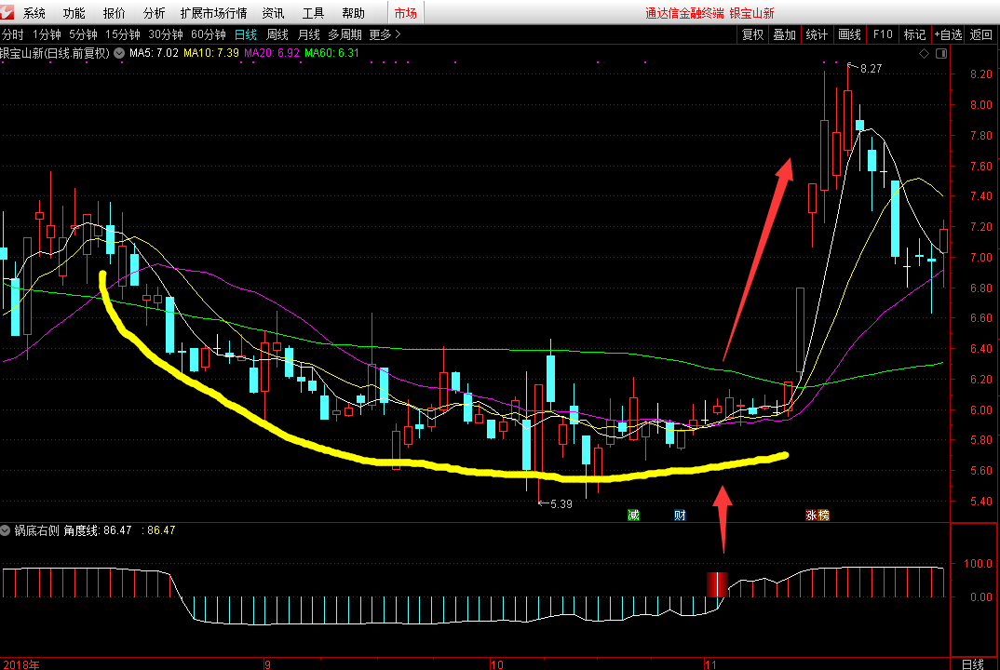This screenshot has height=670, width=1000.
Task: Open the 系统 menu
Action: [34, 13]
